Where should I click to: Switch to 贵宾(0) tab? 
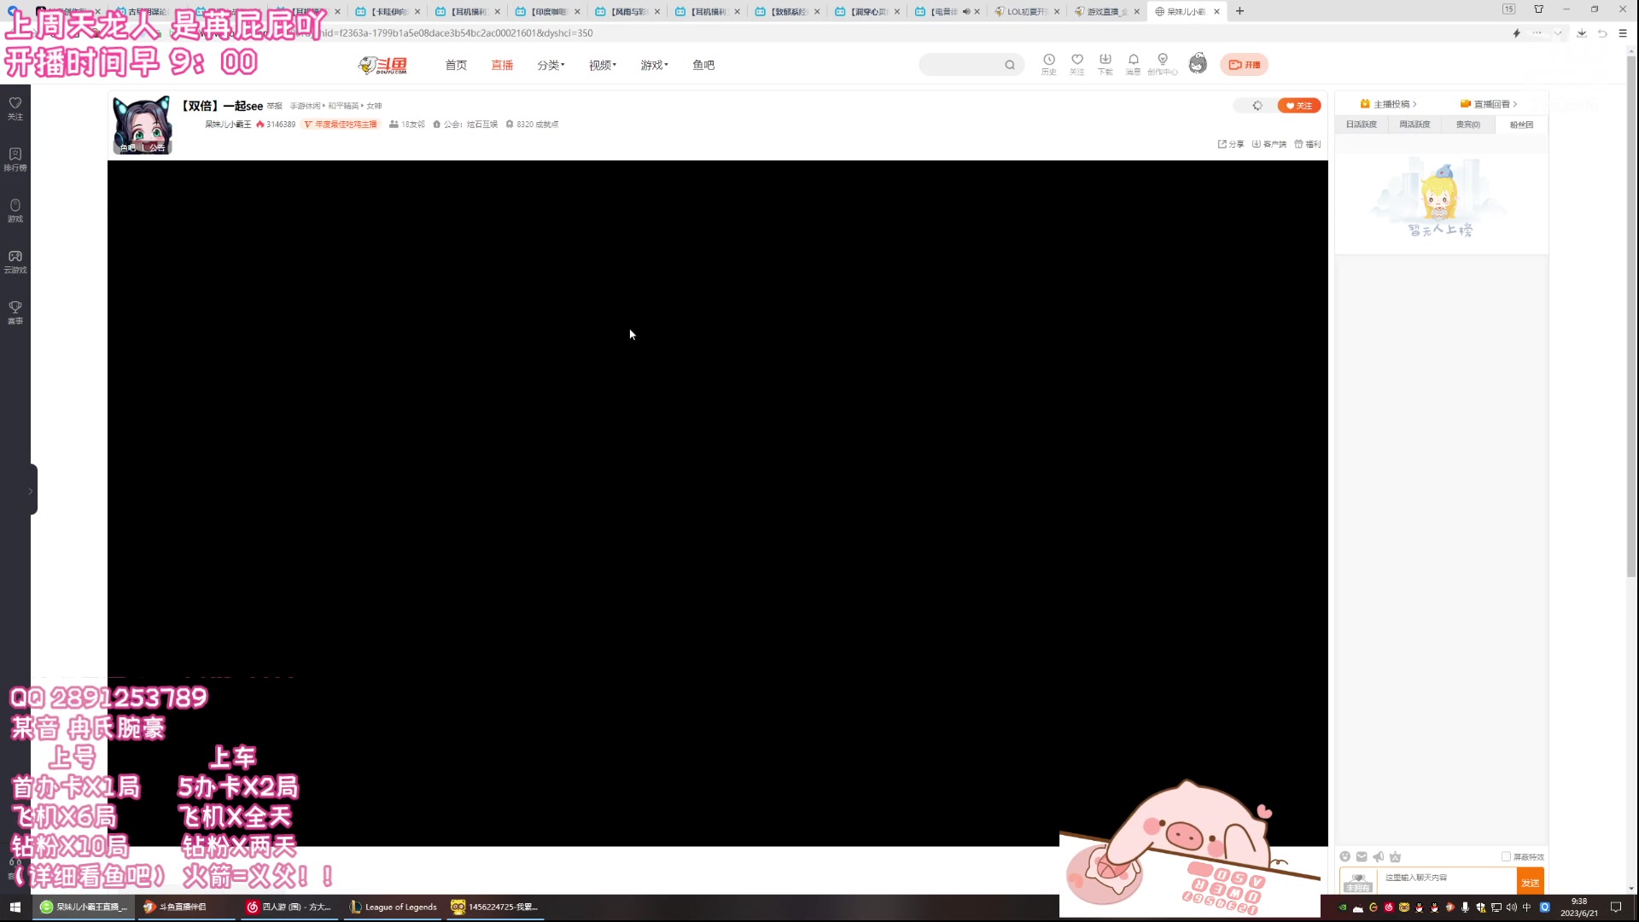1468,125
